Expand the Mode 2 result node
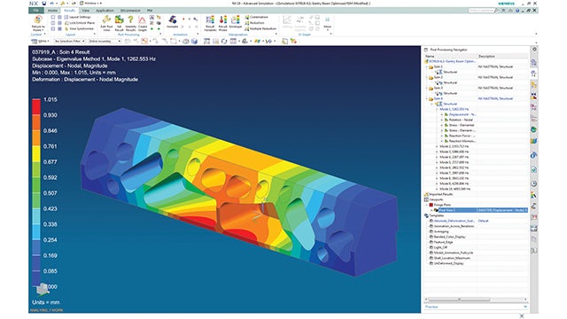 (x=437, y=146)
